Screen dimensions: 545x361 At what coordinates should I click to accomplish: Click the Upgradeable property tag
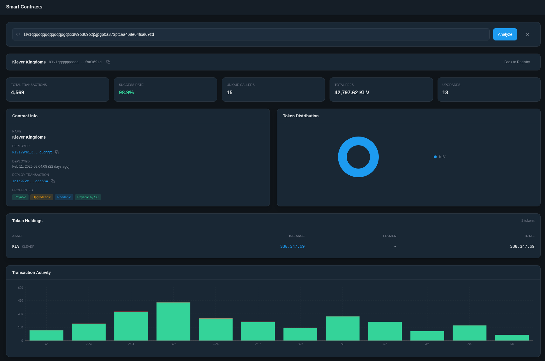click(x=42, y=197)
